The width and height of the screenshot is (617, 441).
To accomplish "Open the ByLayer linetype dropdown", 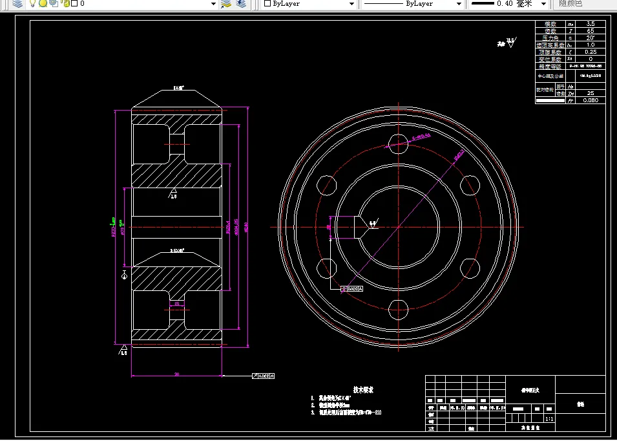I will tap(459, 4).
